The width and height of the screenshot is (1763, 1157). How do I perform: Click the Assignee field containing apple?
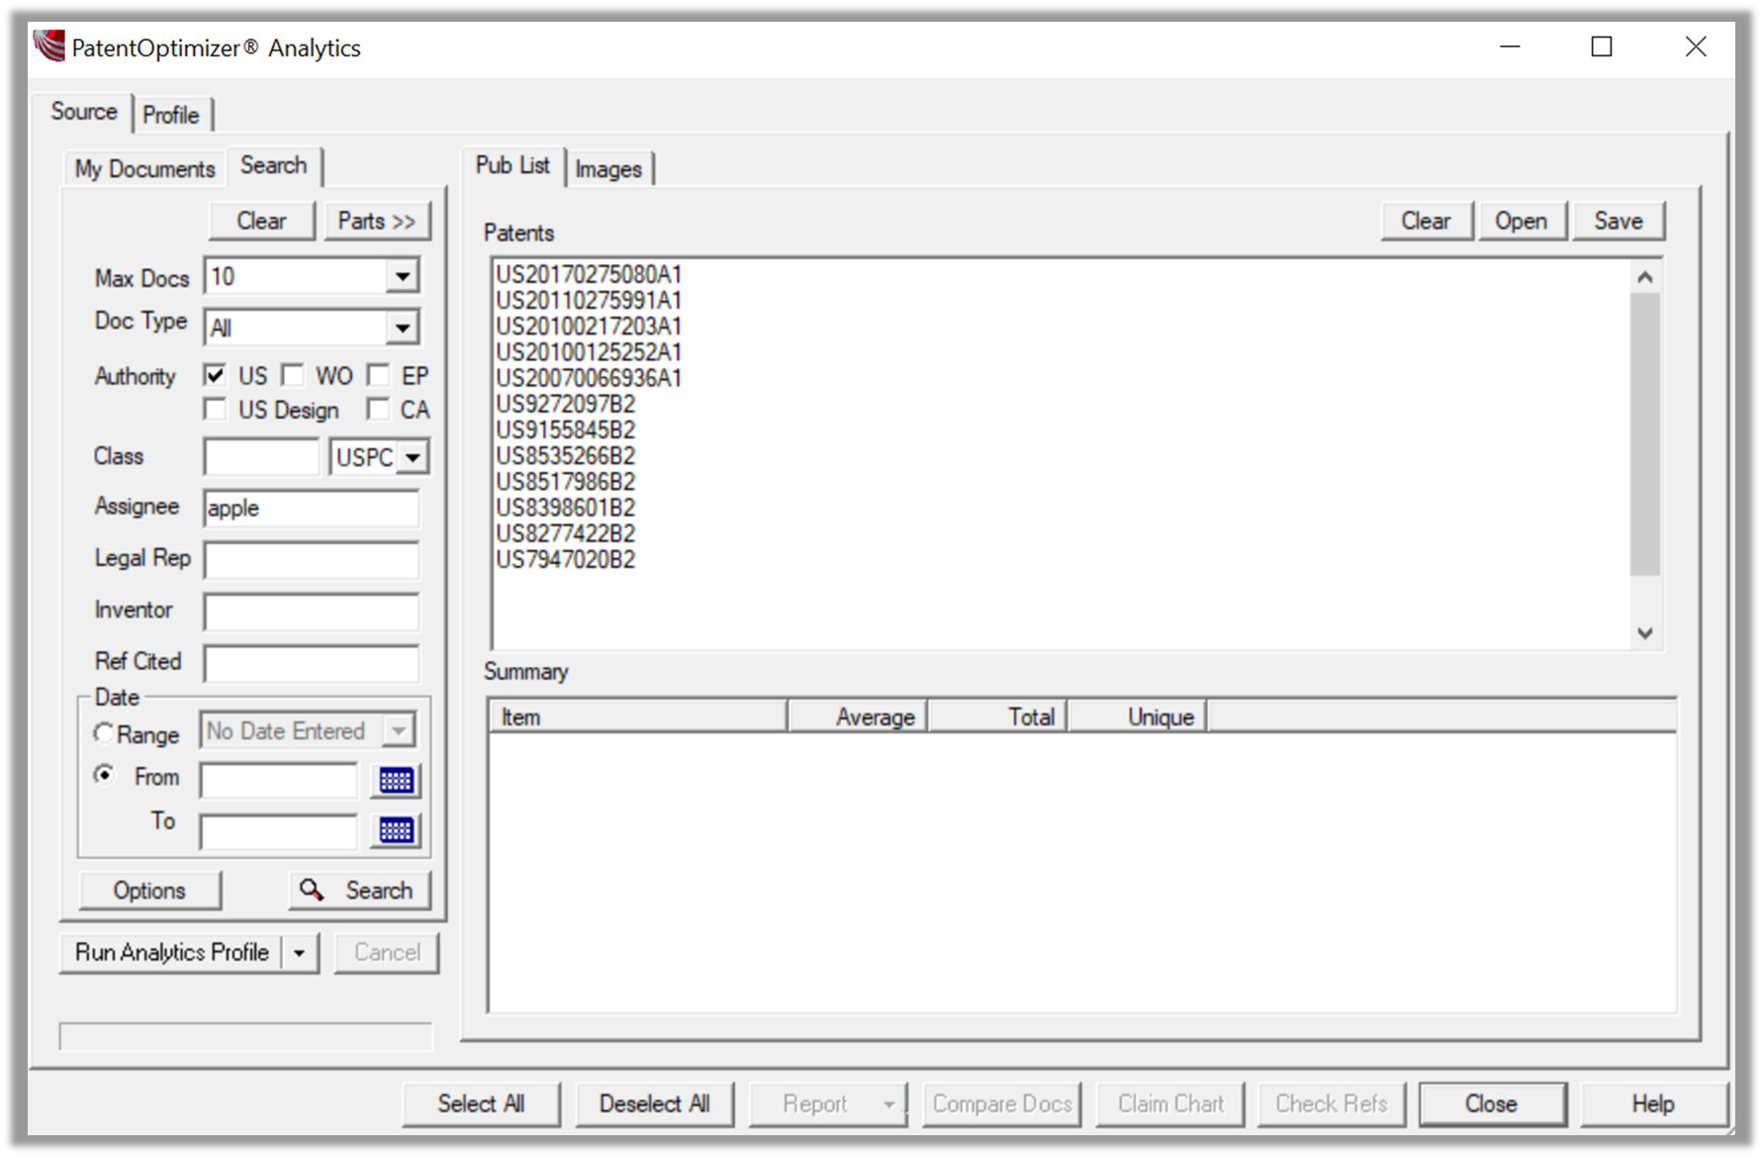(312, 509)
